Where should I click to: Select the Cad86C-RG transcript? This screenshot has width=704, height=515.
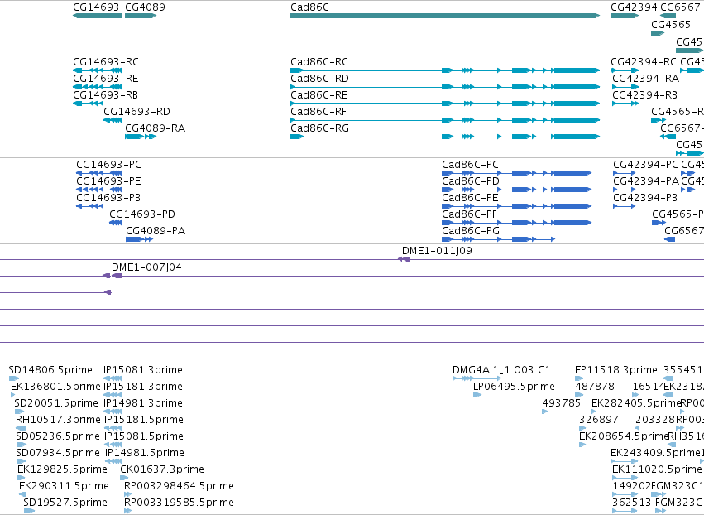click(x=445, y=137)
